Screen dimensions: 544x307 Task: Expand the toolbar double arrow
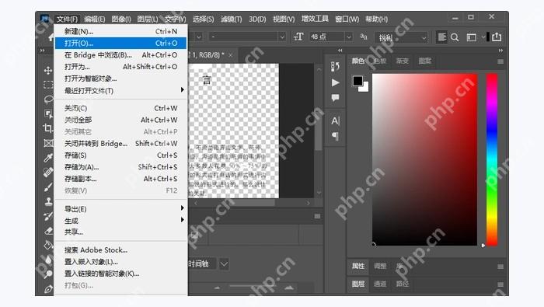pyautogui.click(x=42, y=51)
